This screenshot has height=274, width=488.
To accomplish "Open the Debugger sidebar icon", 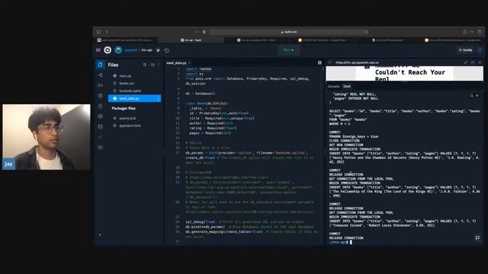I will tap(100, 85).
